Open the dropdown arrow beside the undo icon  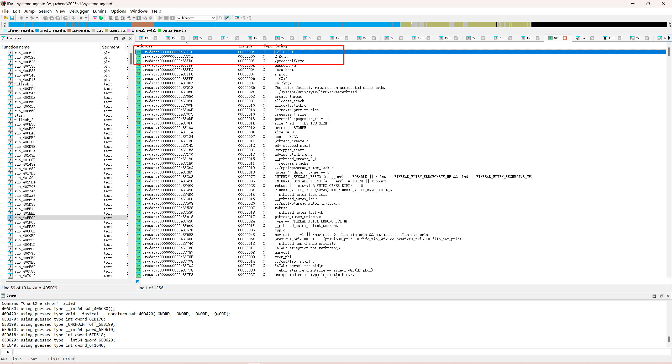coord(27,18)
